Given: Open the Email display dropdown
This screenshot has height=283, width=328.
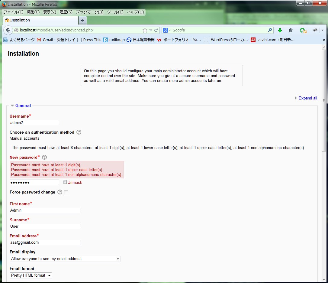Looking at the screenshot, I should pos(65,259).
